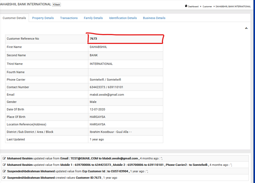Open the Identification Details tab
The width and height of the screenshot is (255, 183).
coord(123,18)
